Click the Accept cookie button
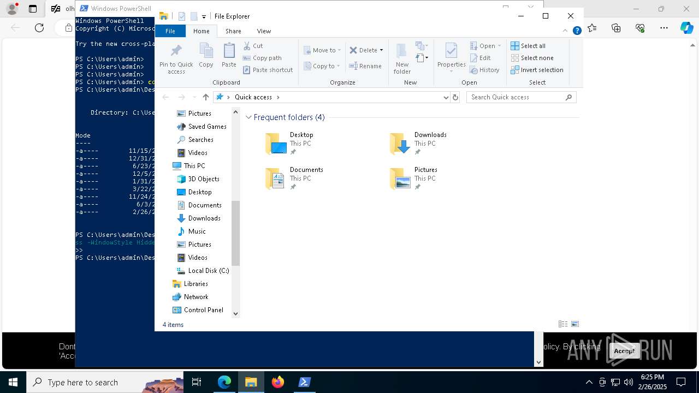Screen dimensions: 699x393 point(624,351)
